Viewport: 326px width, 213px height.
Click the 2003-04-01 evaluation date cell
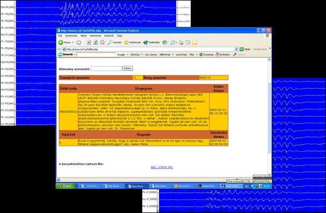219,143
